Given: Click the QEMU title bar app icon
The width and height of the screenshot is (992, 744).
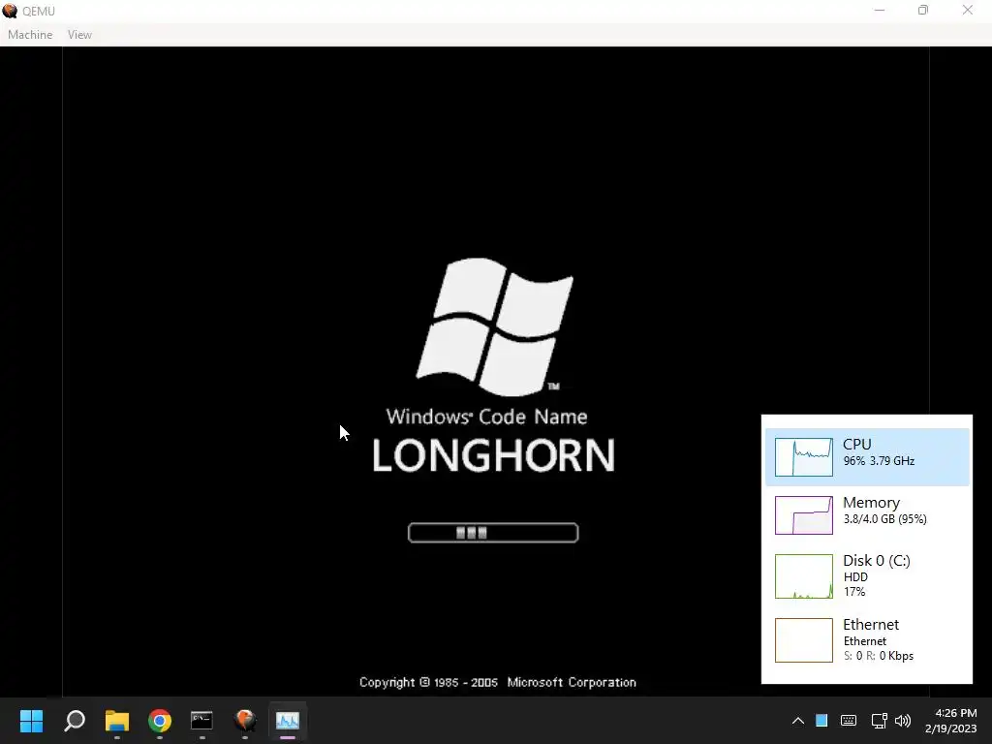Looking at the screenshot, I should point(10,11).
